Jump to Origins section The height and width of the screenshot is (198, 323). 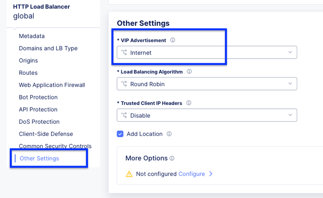[x=28, y=60]
